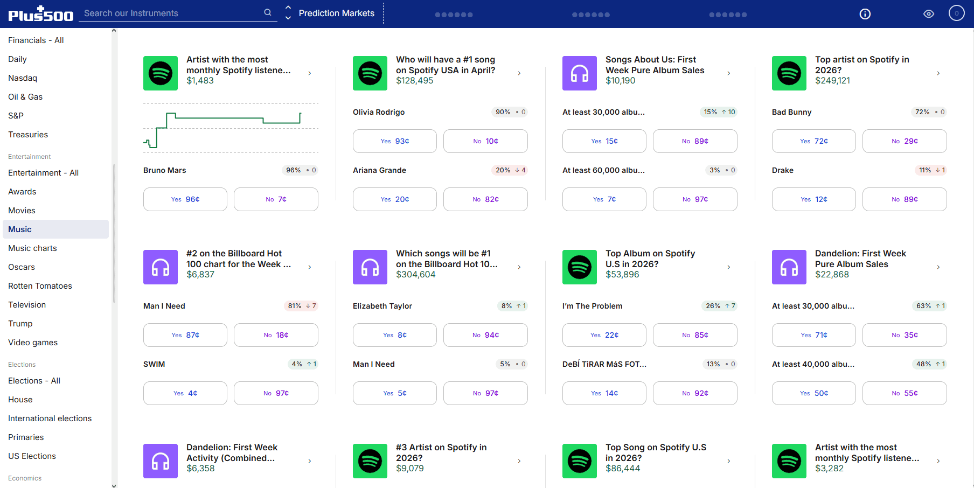Click Spotify icon of $3,282 monthly listeners market
This screenshot has width=974, height=488.
pyautogui.click(x=789, y=461)
